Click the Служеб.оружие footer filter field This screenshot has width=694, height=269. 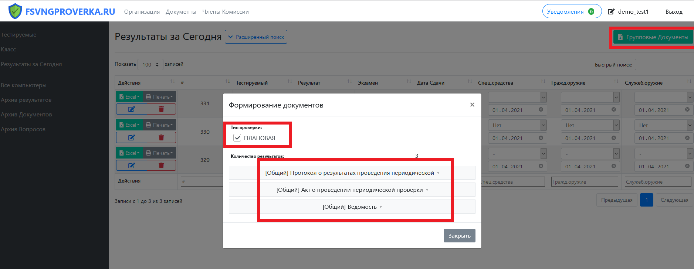(x=658, y=182)
